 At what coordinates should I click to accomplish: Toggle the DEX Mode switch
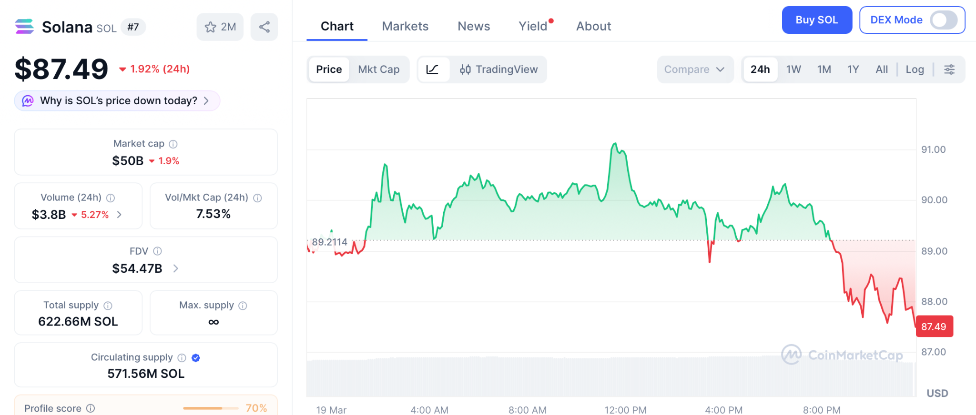pos(944,20)
